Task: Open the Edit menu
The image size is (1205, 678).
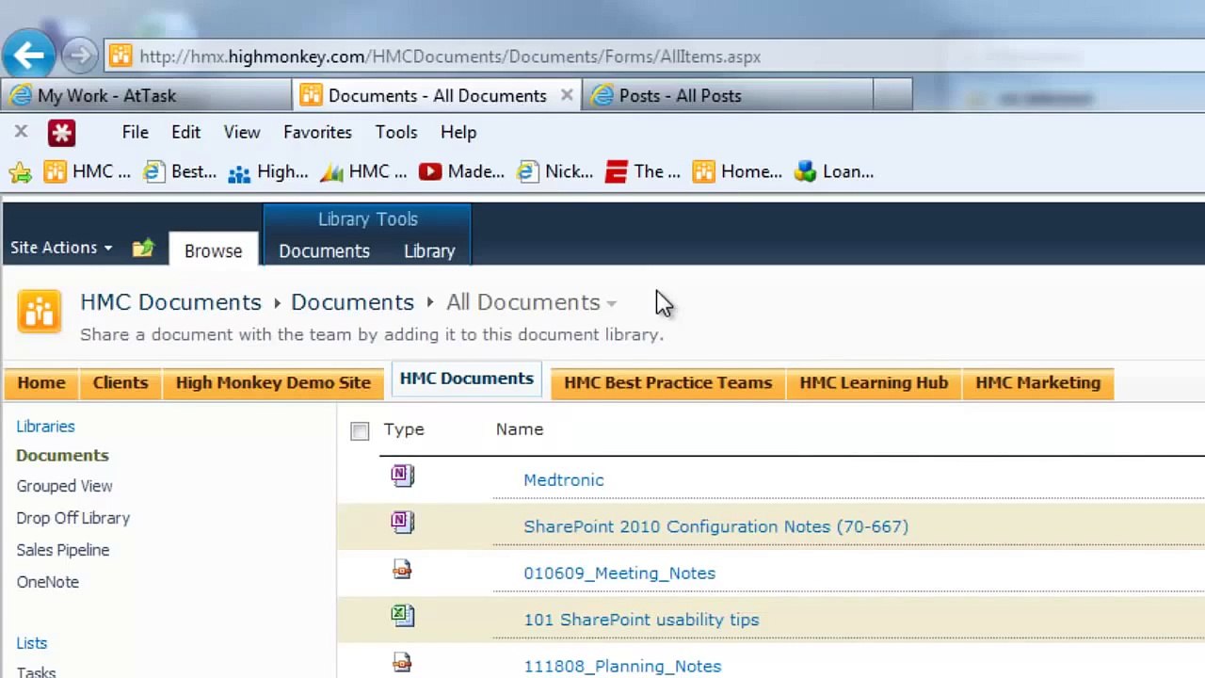Action: (x=185, y=133)
